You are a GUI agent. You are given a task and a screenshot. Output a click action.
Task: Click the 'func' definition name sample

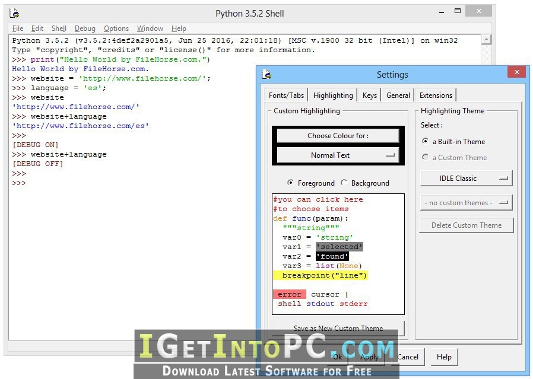[302, 218]
